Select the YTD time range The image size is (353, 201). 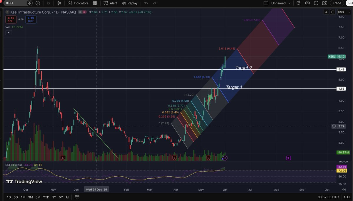pyautogui.click(x=46, y=197)
